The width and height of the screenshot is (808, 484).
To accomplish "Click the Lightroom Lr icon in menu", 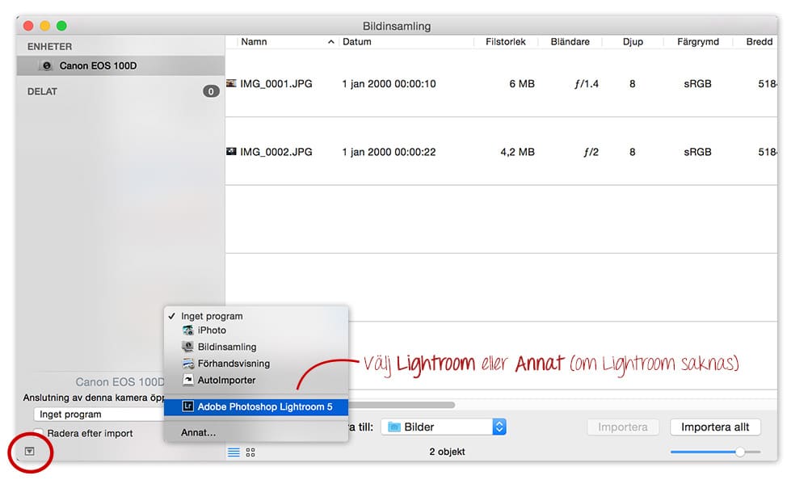I will click(x=188, y=406).
